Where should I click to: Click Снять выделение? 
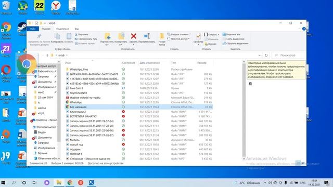[x=234, y=39]
